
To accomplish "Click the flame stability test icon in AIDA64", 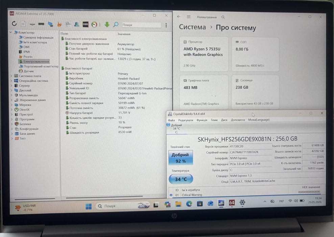I will (59, 24).
